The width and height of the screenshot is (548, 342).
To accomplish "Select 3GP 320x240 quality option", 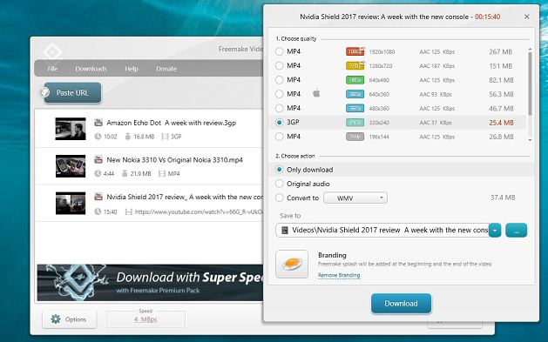I will point(280,123).
